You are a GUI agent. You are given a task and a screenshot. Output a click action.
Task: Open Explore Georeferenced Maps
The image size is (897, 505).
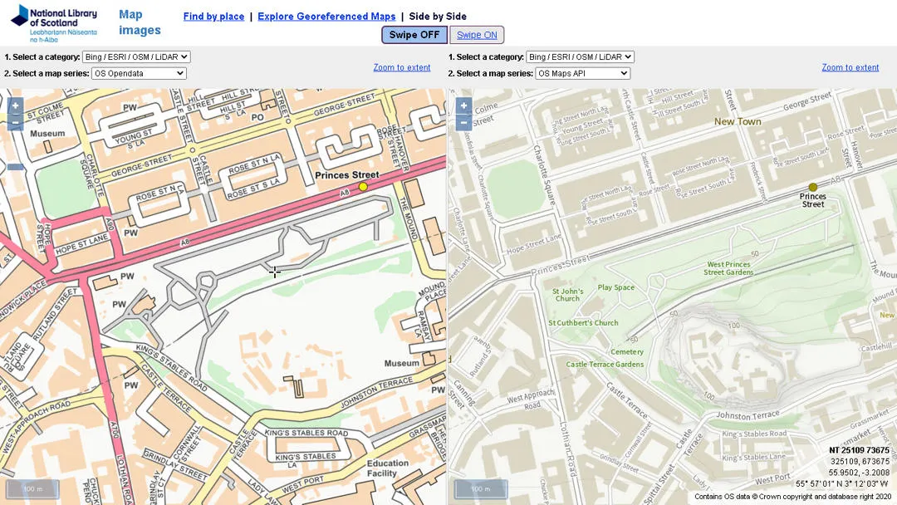pyautogui.click(x=326, y=16)
